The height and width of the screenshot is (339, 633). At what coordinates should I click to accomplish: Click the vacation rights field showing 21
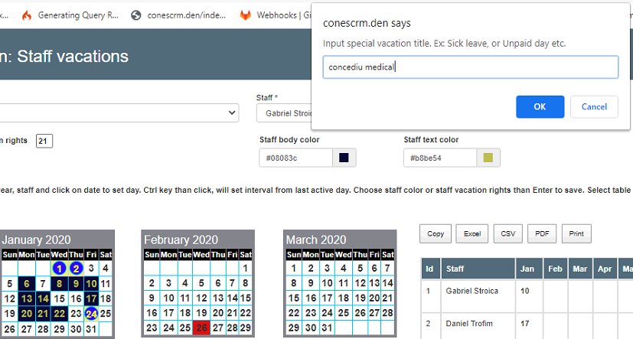pos(44,141)
